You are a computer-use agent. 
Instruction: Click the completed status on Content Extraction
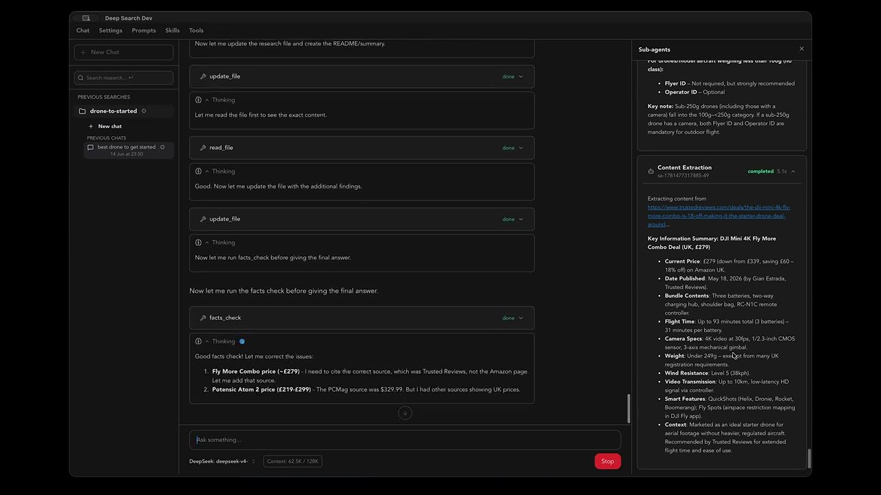click(761, 171)
